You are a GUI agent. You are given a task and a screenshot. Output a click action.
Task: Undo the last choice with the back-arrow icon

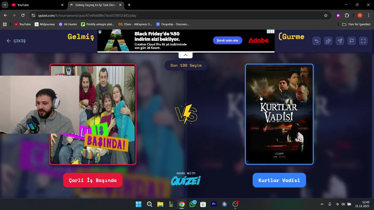[316, 41]
